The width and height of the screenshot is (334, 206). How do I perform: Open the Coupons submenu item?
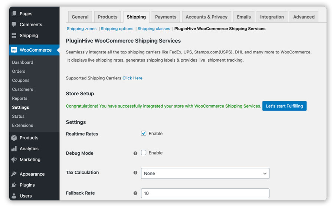point(21,80)
